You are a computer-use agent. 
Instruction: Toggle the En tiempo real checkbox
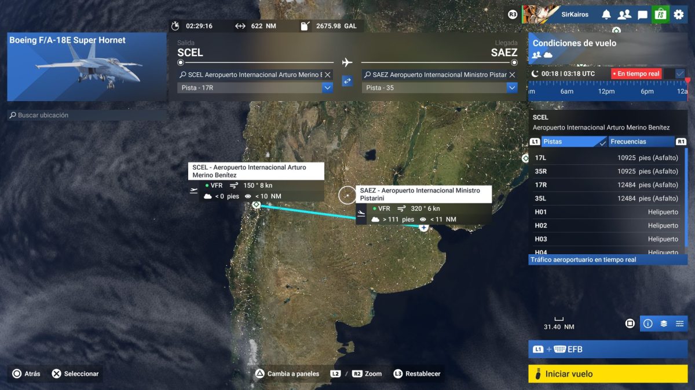pyautogui.click(x=680, y=74)
